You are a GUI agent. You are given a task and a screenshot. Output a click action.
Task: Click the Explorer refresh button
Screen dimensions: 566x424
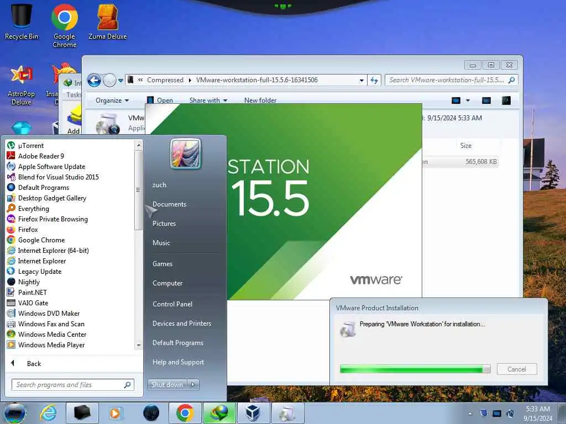click(x=374, y=80)
